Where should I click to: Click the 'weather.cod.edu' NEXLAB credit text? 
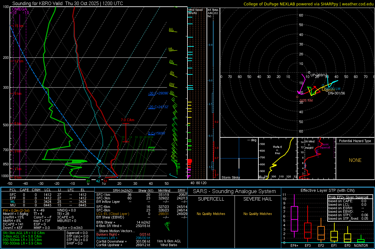point(358,4)
